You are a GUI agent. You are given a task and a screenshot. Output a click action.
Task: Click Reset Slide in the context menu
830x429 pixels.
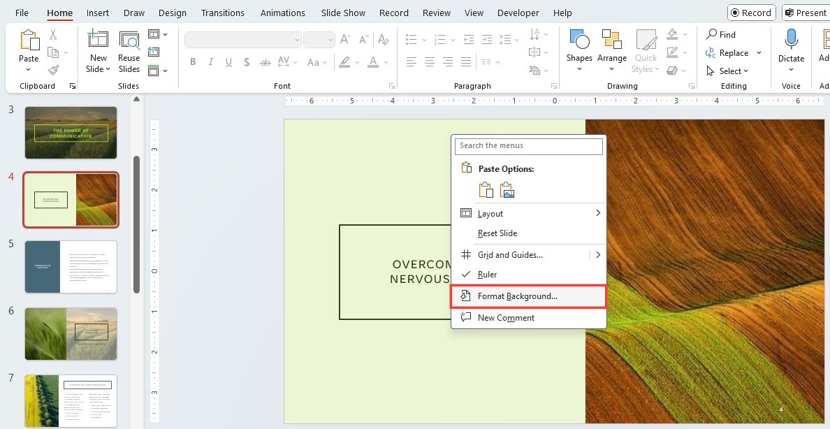[x=497, y=233]
